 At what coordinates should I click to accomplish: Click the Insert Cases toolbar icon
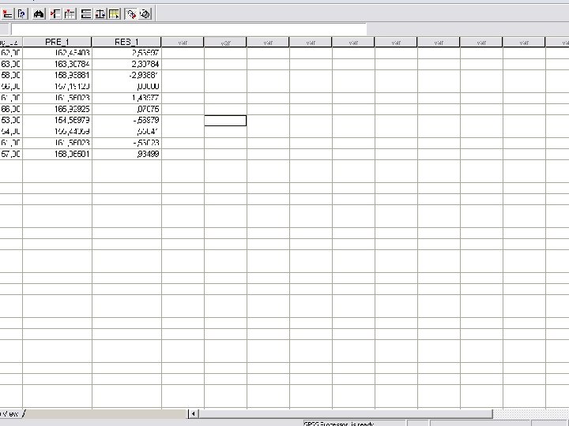coord(55,14)
